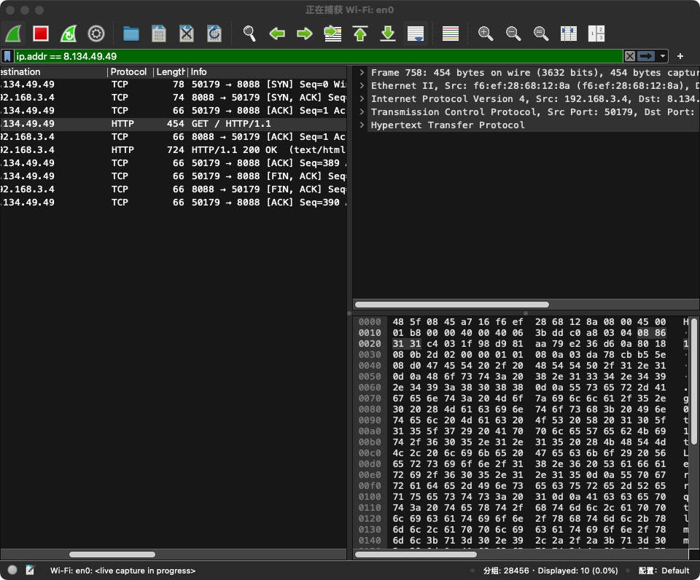Open the layout reset icon in toolbar
The height and width of the screenshot is (580, 700).
click(596, 34)
